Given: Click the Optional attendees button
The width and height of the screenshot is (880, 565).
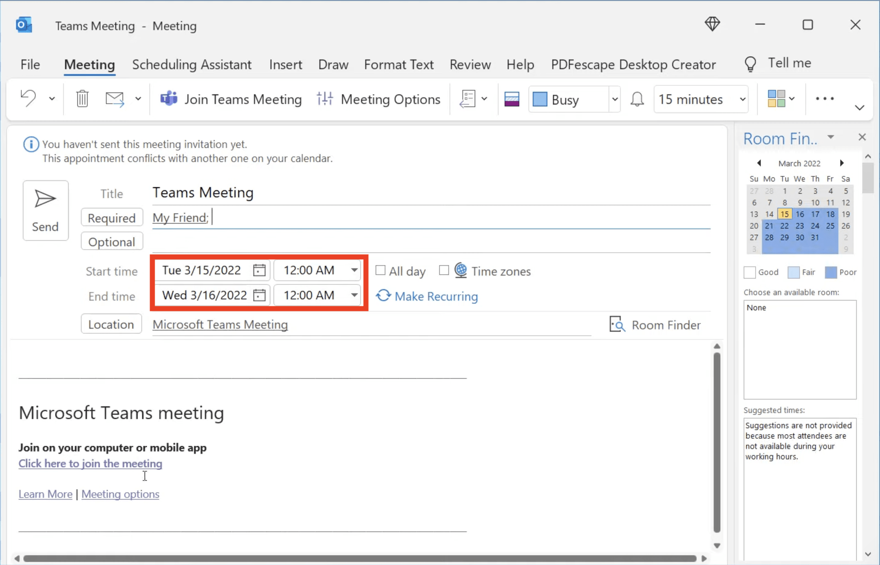Looking at the screenshot, I should coord(112,242).
